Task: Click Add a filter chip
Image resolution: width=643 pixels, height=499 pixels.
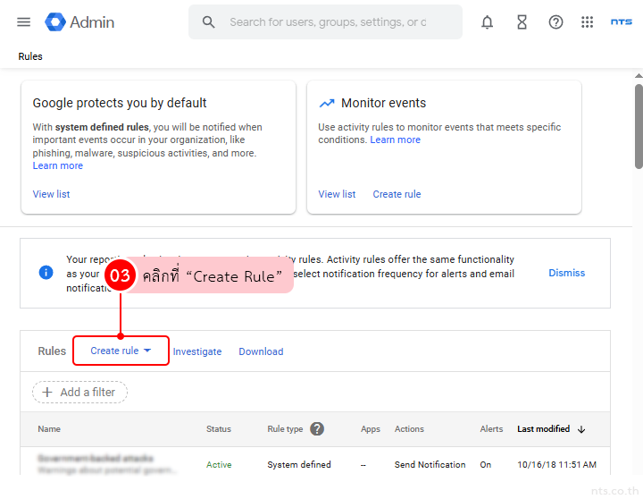Action: tap(79, 392)
